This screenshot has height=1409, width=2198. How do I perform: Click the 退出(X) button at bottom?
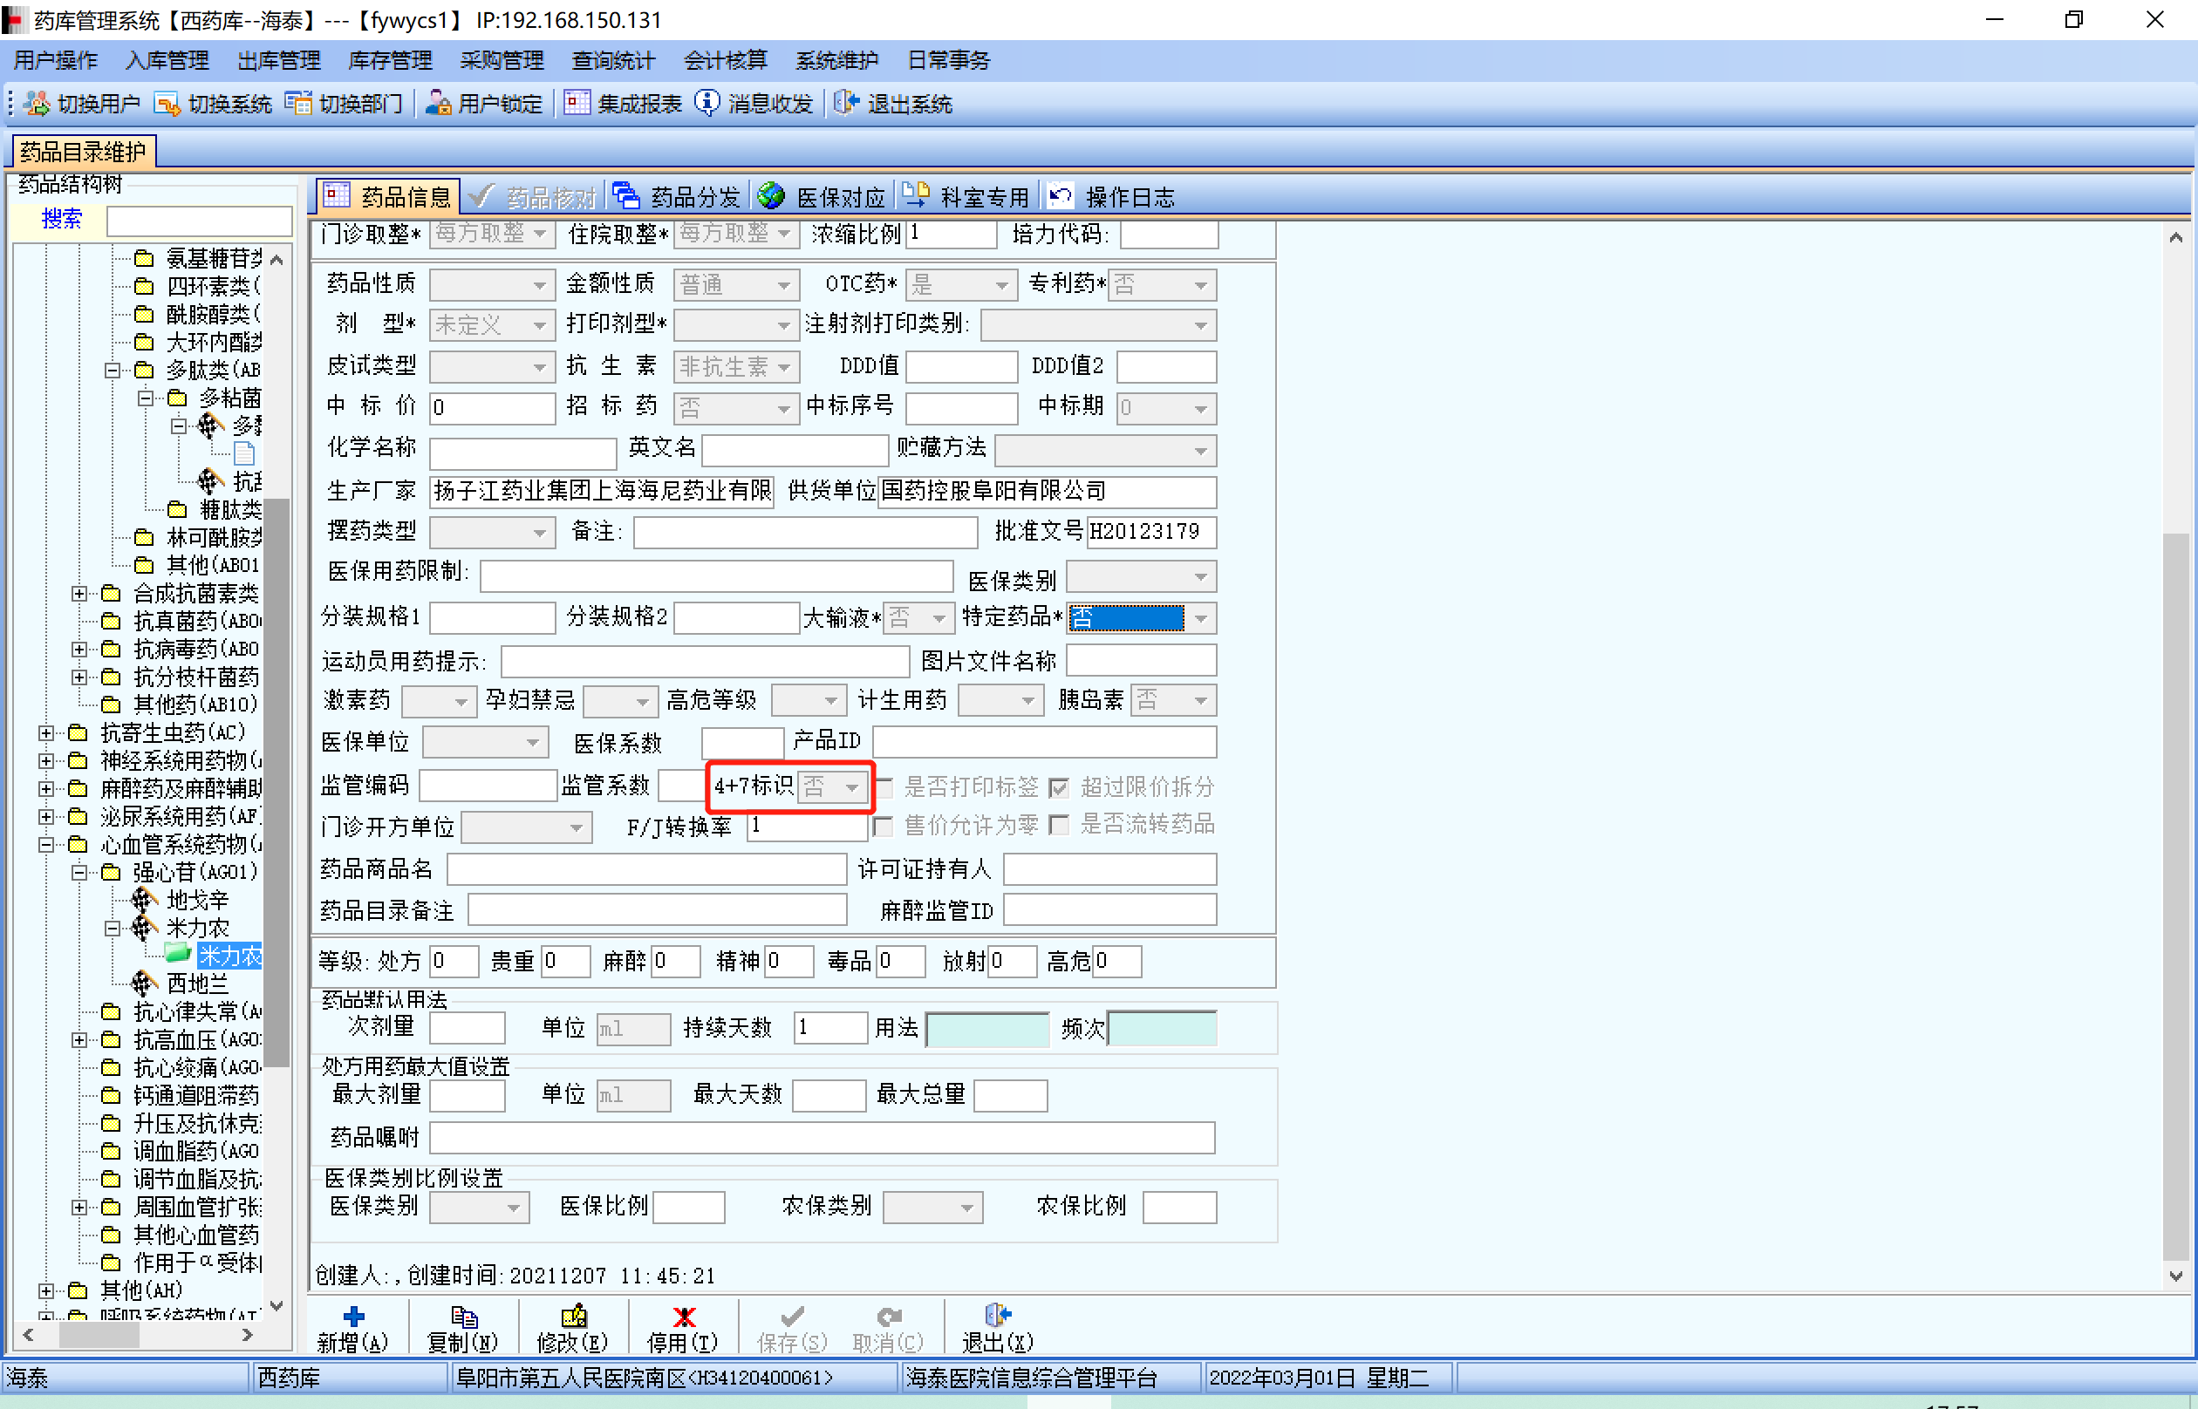coord(996,1329)
